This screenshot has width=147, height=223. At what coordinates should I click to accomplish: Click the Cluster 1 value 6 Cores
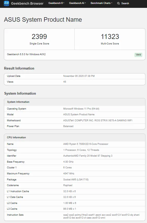point(67,168)
